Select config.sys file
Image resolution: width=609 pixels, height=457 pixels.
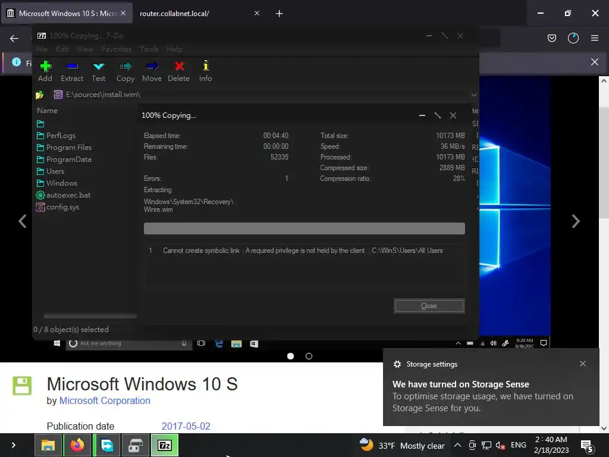58,207
